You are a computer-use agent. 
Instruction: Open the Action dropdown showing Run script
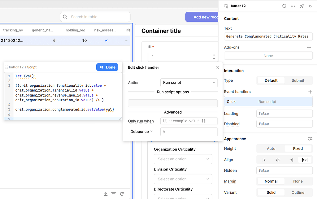(189, 83)
